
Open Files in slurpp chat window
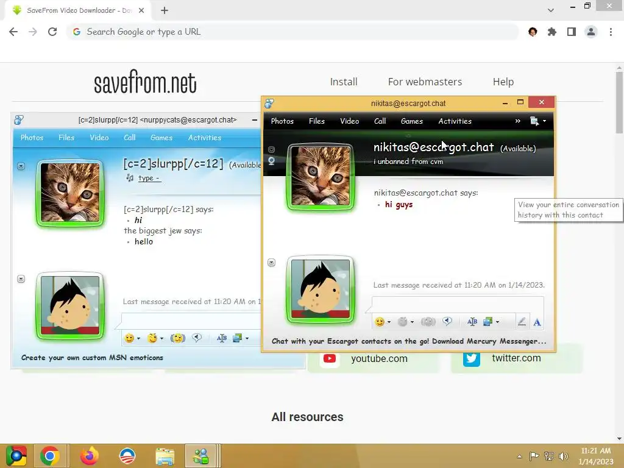click(66, 137)
